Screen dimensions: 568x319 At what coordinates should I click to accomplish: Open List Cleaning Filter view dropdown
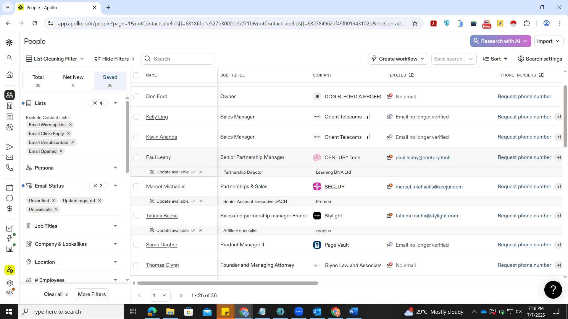55,59
